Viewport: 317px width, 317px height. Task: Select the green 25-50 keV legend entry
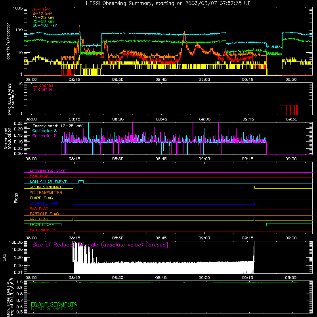tap(43, 21)
